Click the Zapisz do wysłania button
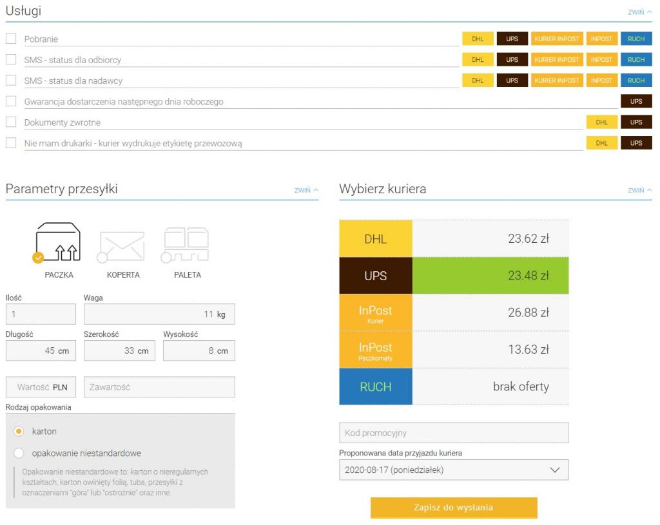 [x=454, y=508]
